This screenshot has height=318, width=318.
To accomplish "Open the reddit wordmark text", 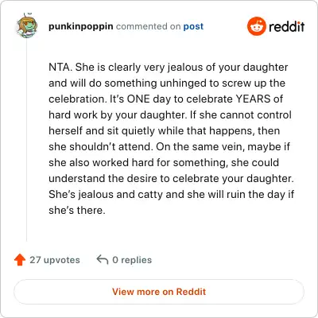I will click(x=287, y=26).
